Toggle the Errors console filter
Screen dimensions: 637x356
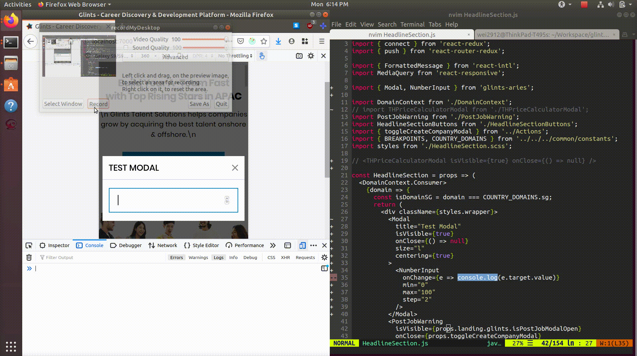tap(177, 257)
